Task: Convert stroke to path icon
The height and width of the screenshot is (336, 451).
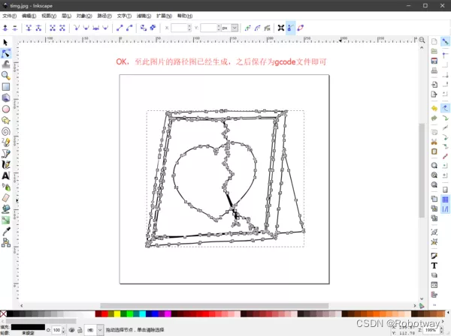Action: pyautogui.click(x=153, y=28)
